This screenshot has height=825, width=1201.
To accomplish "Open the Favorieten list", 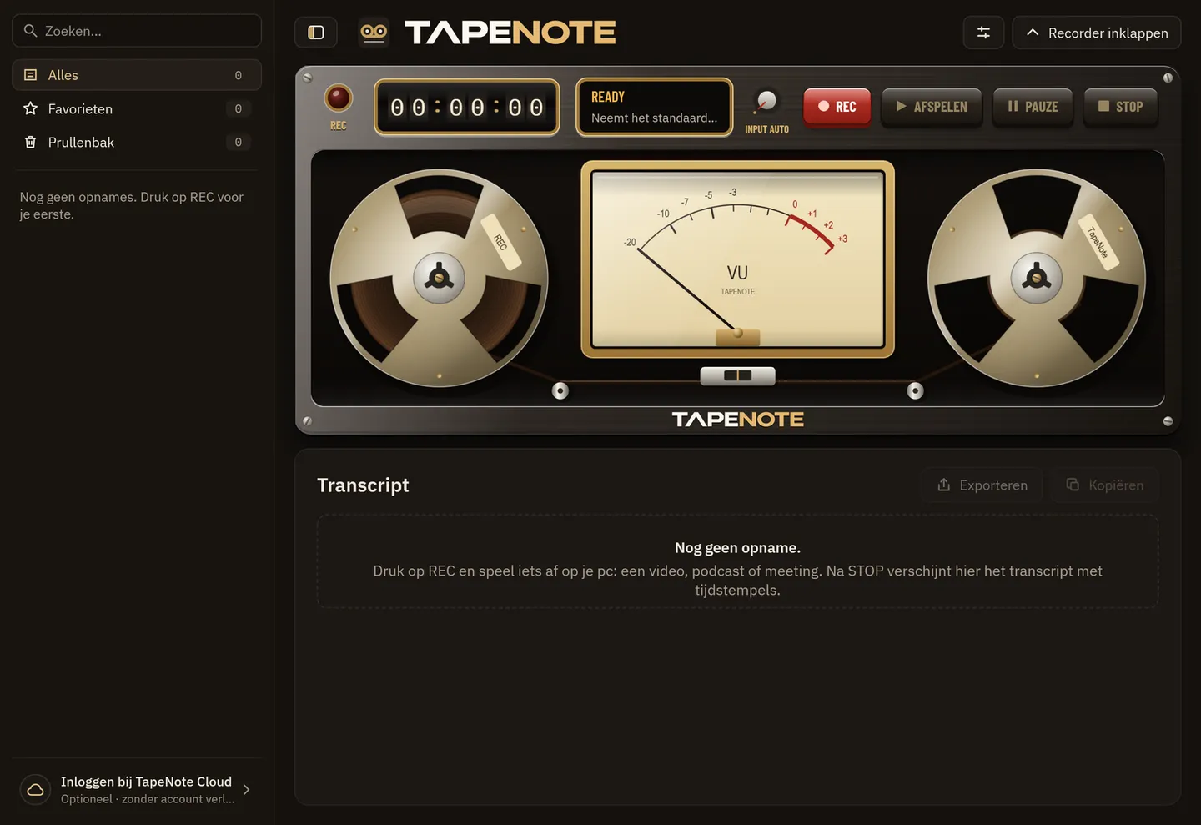I will [x=137, y=108].
